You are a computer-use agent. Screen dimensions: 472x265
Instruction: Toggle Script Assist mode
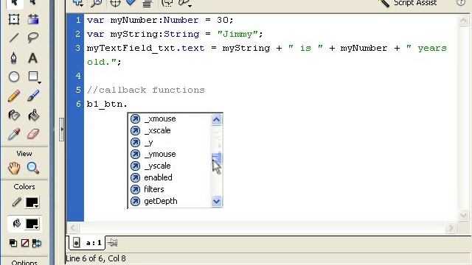[408, 3]
